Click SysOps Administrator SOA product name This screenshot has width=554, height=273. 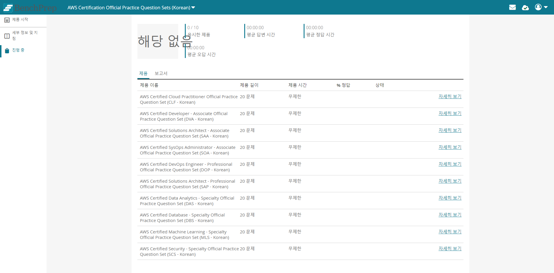[x=187, y=150]
